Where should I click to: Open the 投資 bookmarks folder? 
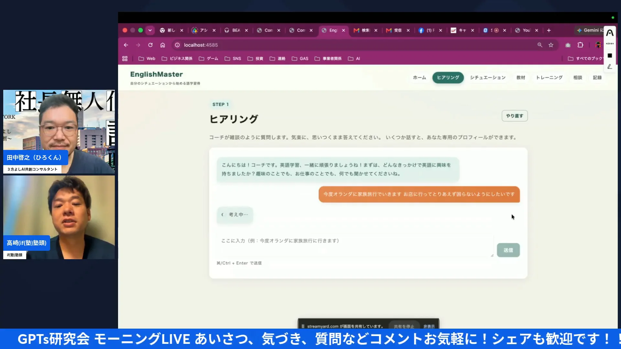coord(255,58)
